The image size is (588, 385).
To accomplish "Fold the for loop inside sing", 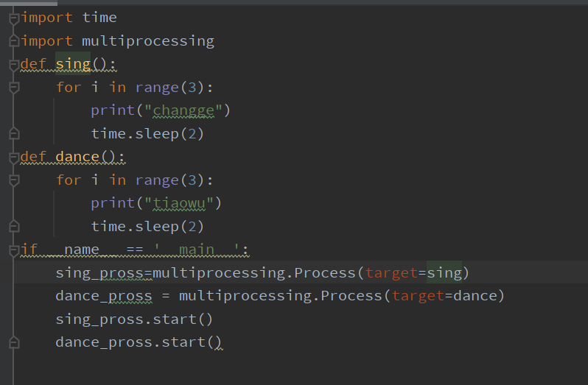I will click(13, 88).
